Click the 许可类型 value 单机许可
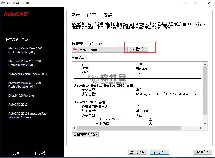215x158 pixels. tap(142, 111)
